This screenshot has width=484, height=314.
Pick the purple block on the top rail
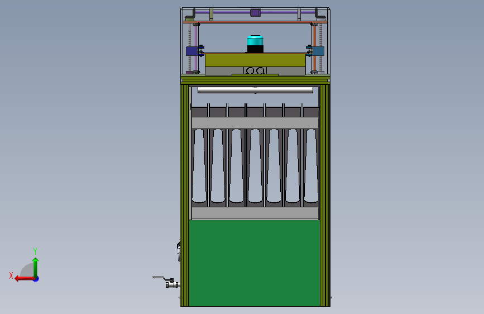coord(255,13)
